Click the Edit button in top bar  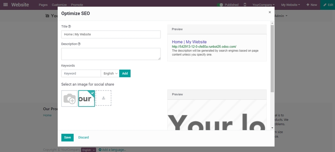pos(328,5)
